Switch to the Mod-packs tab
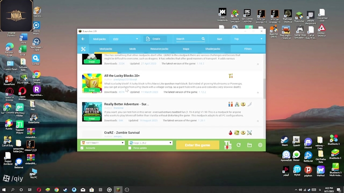Viewport: 344px width, 193px height. click(x=106, y=49)
